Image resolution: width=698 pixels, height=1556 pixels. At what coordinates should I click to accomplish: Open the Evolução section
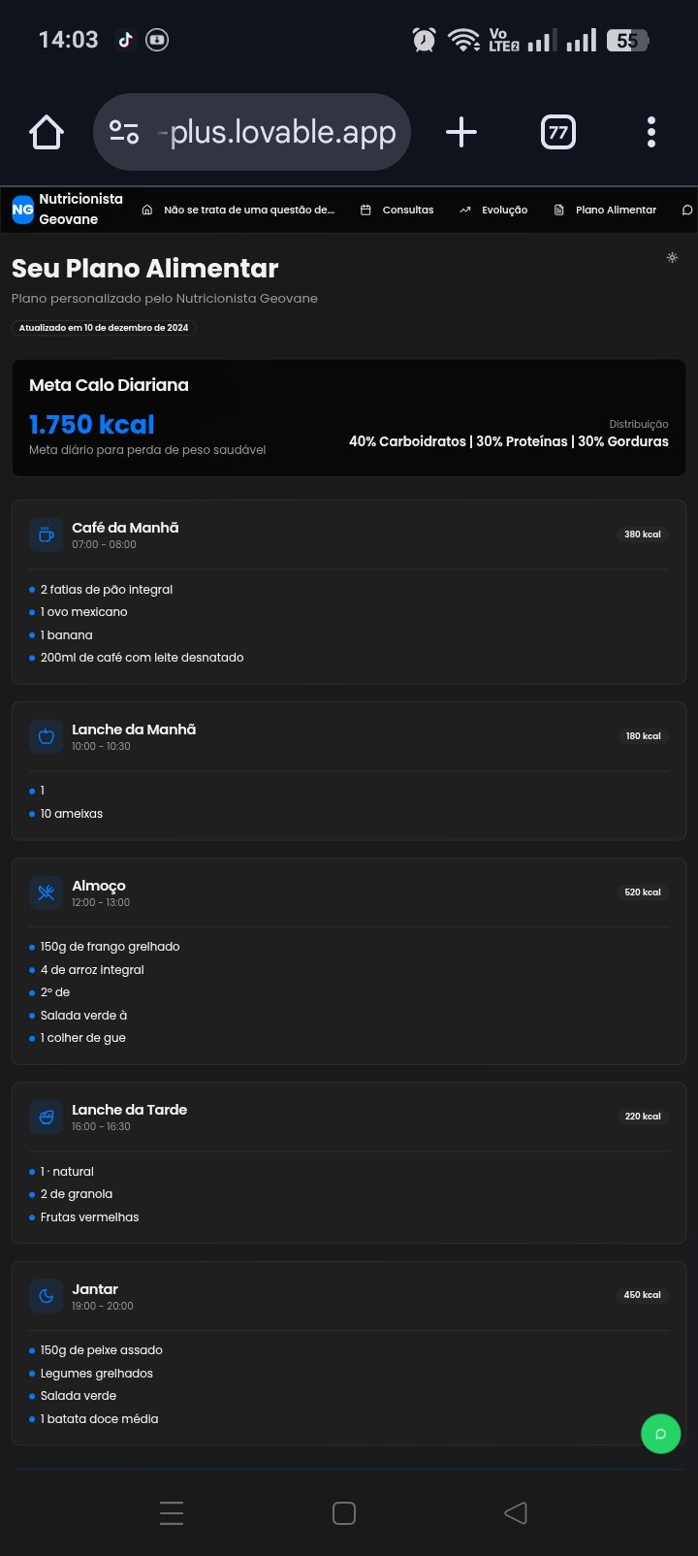click(x=494, y=210)
